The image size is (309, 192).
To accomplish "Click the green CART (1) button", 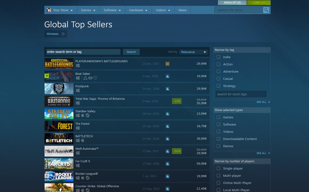I will coord(259,3).
